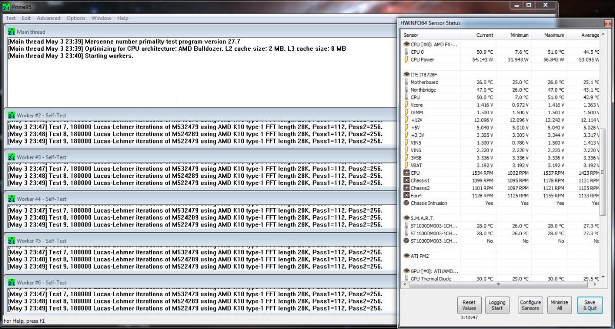Open the Window menu in Prime95
This screenshot has width=615, height=329.
101,18
